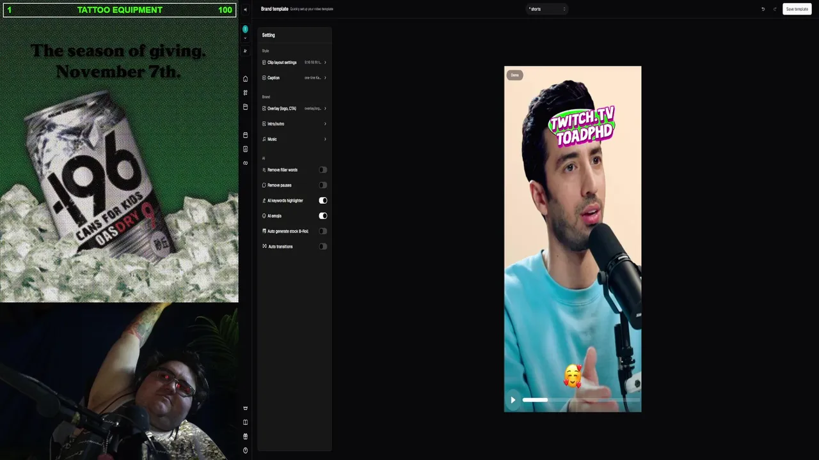Open the book icon in sidebar
Image resolution: width=819 pixels, height=460 pixels.
(245, 422)
